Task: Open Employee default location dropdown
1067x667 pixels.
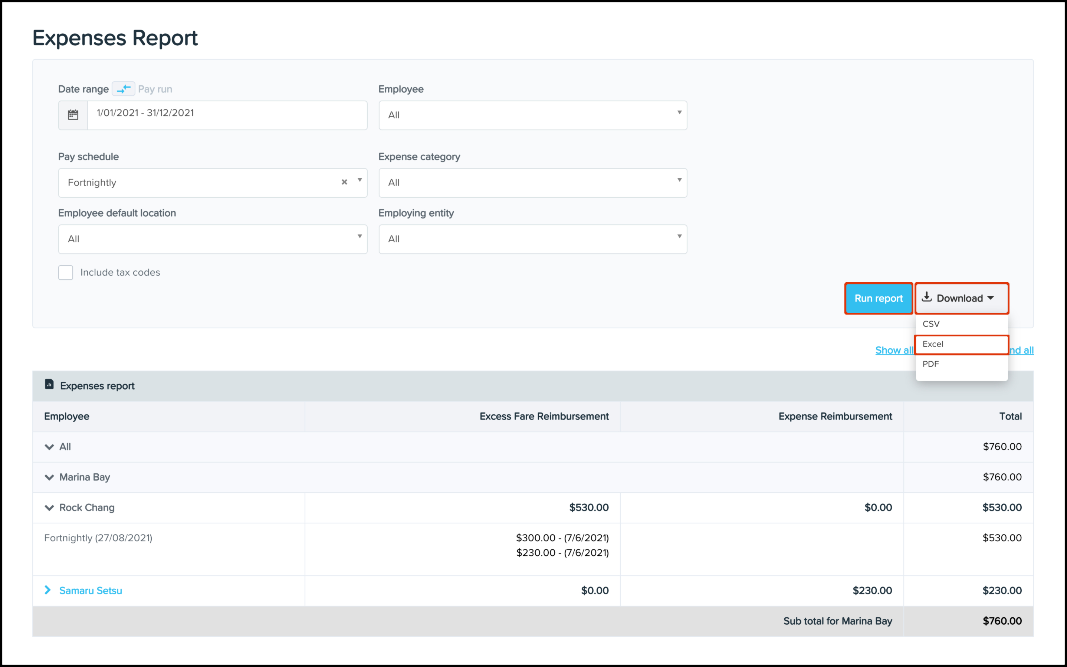Action: pos(213,239)
